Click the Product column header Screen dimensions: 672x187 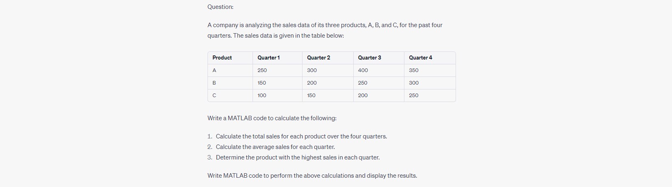point(222,58)
